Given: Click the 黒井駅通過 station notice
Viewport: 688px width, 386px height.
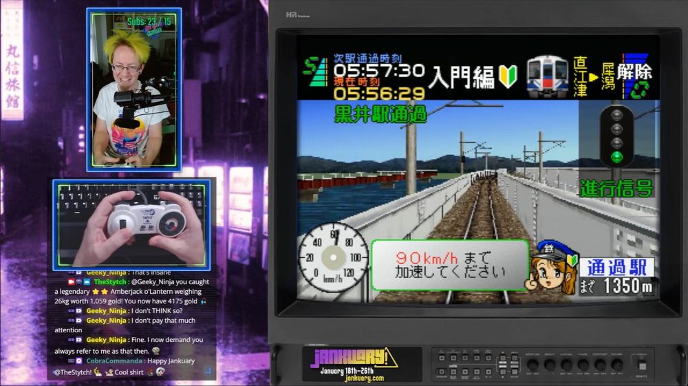Looking at the screenshot, I should [x=380, y=114].
